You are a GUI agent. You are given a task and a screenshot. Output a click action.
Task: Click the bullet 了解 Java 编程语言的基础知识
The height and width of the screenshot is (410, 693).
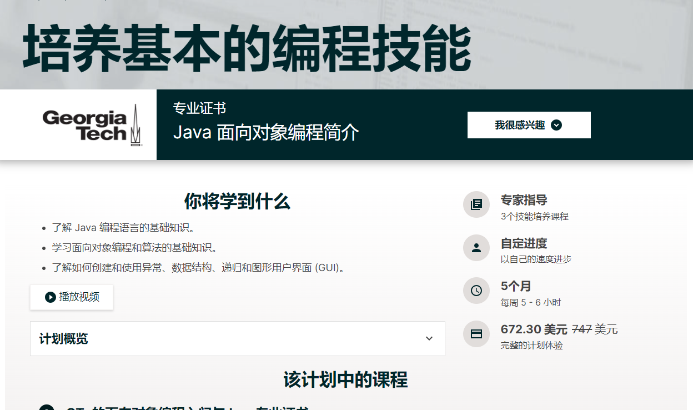point(124,227)
